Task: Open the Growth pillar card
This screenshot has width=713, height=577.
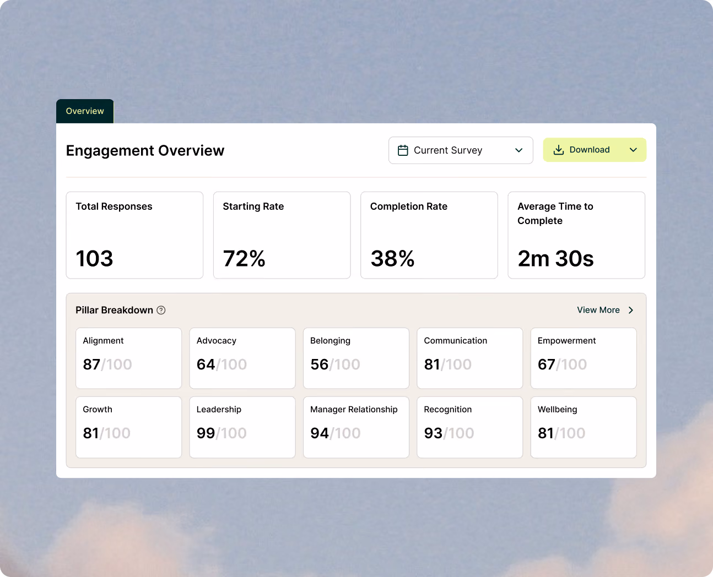Action: coord(129,427)
